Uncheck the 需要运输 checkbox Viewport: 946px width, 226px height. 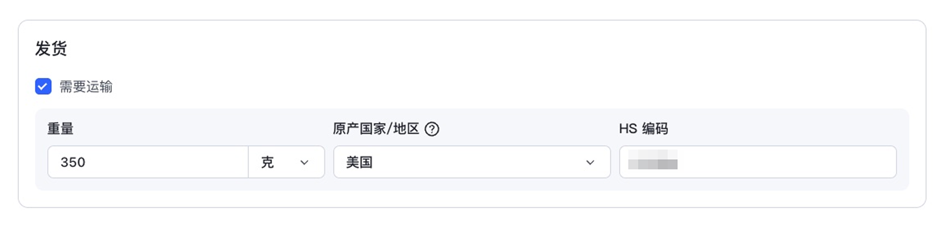(x=43, y=86)
